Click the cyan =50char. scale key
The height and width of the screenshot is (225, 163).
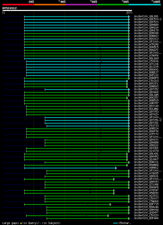click(x=116, y=223)
